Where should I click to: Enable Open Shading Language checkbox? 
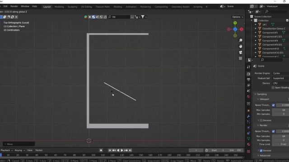pyautogui.click(x=273, y=88)
